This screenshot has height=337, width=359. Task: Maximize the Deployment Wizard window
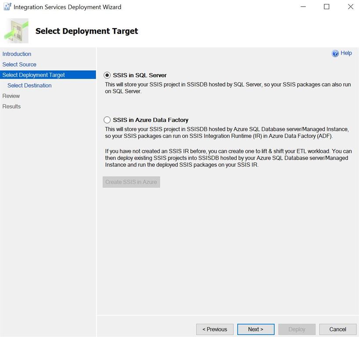[x=327, y=7]
